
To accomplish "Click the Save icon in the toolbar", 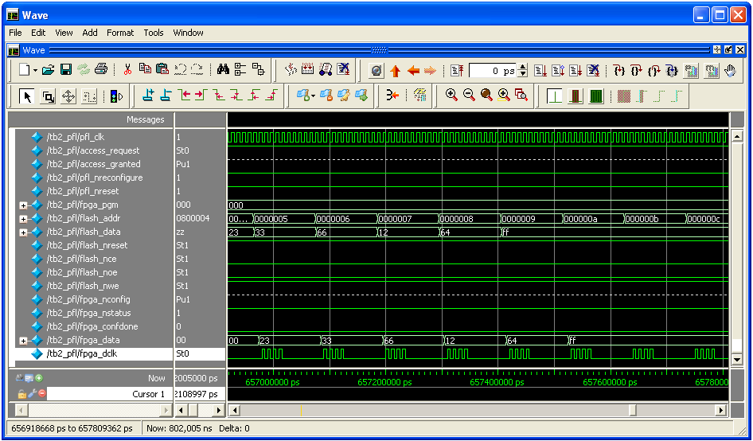I will [67, 70].
